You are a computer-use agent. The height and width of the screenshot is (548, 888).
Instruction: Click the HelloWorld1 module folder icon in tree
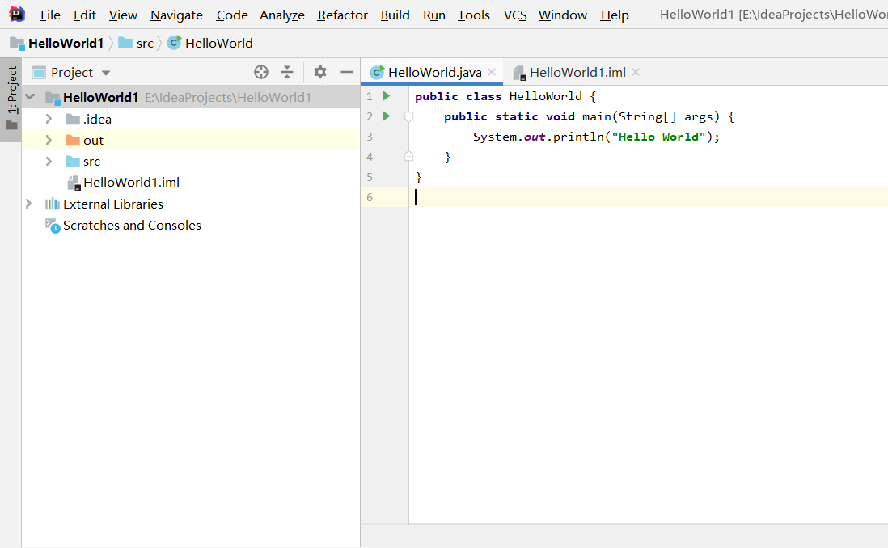(53, 98)
